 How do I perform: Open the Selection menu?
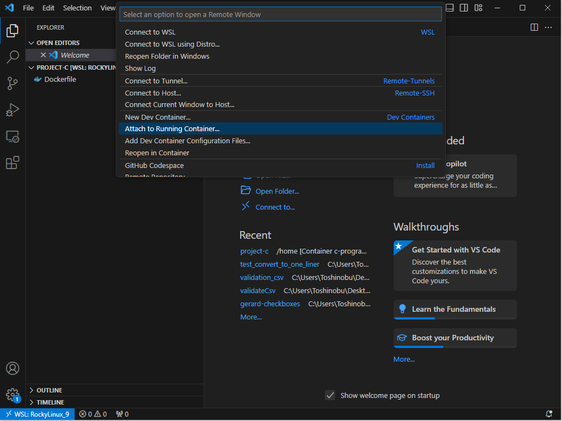coord(77,8)
